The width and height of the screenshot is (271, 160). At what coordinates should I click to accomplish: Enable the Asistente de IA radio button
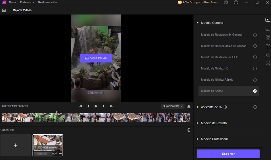255,107
